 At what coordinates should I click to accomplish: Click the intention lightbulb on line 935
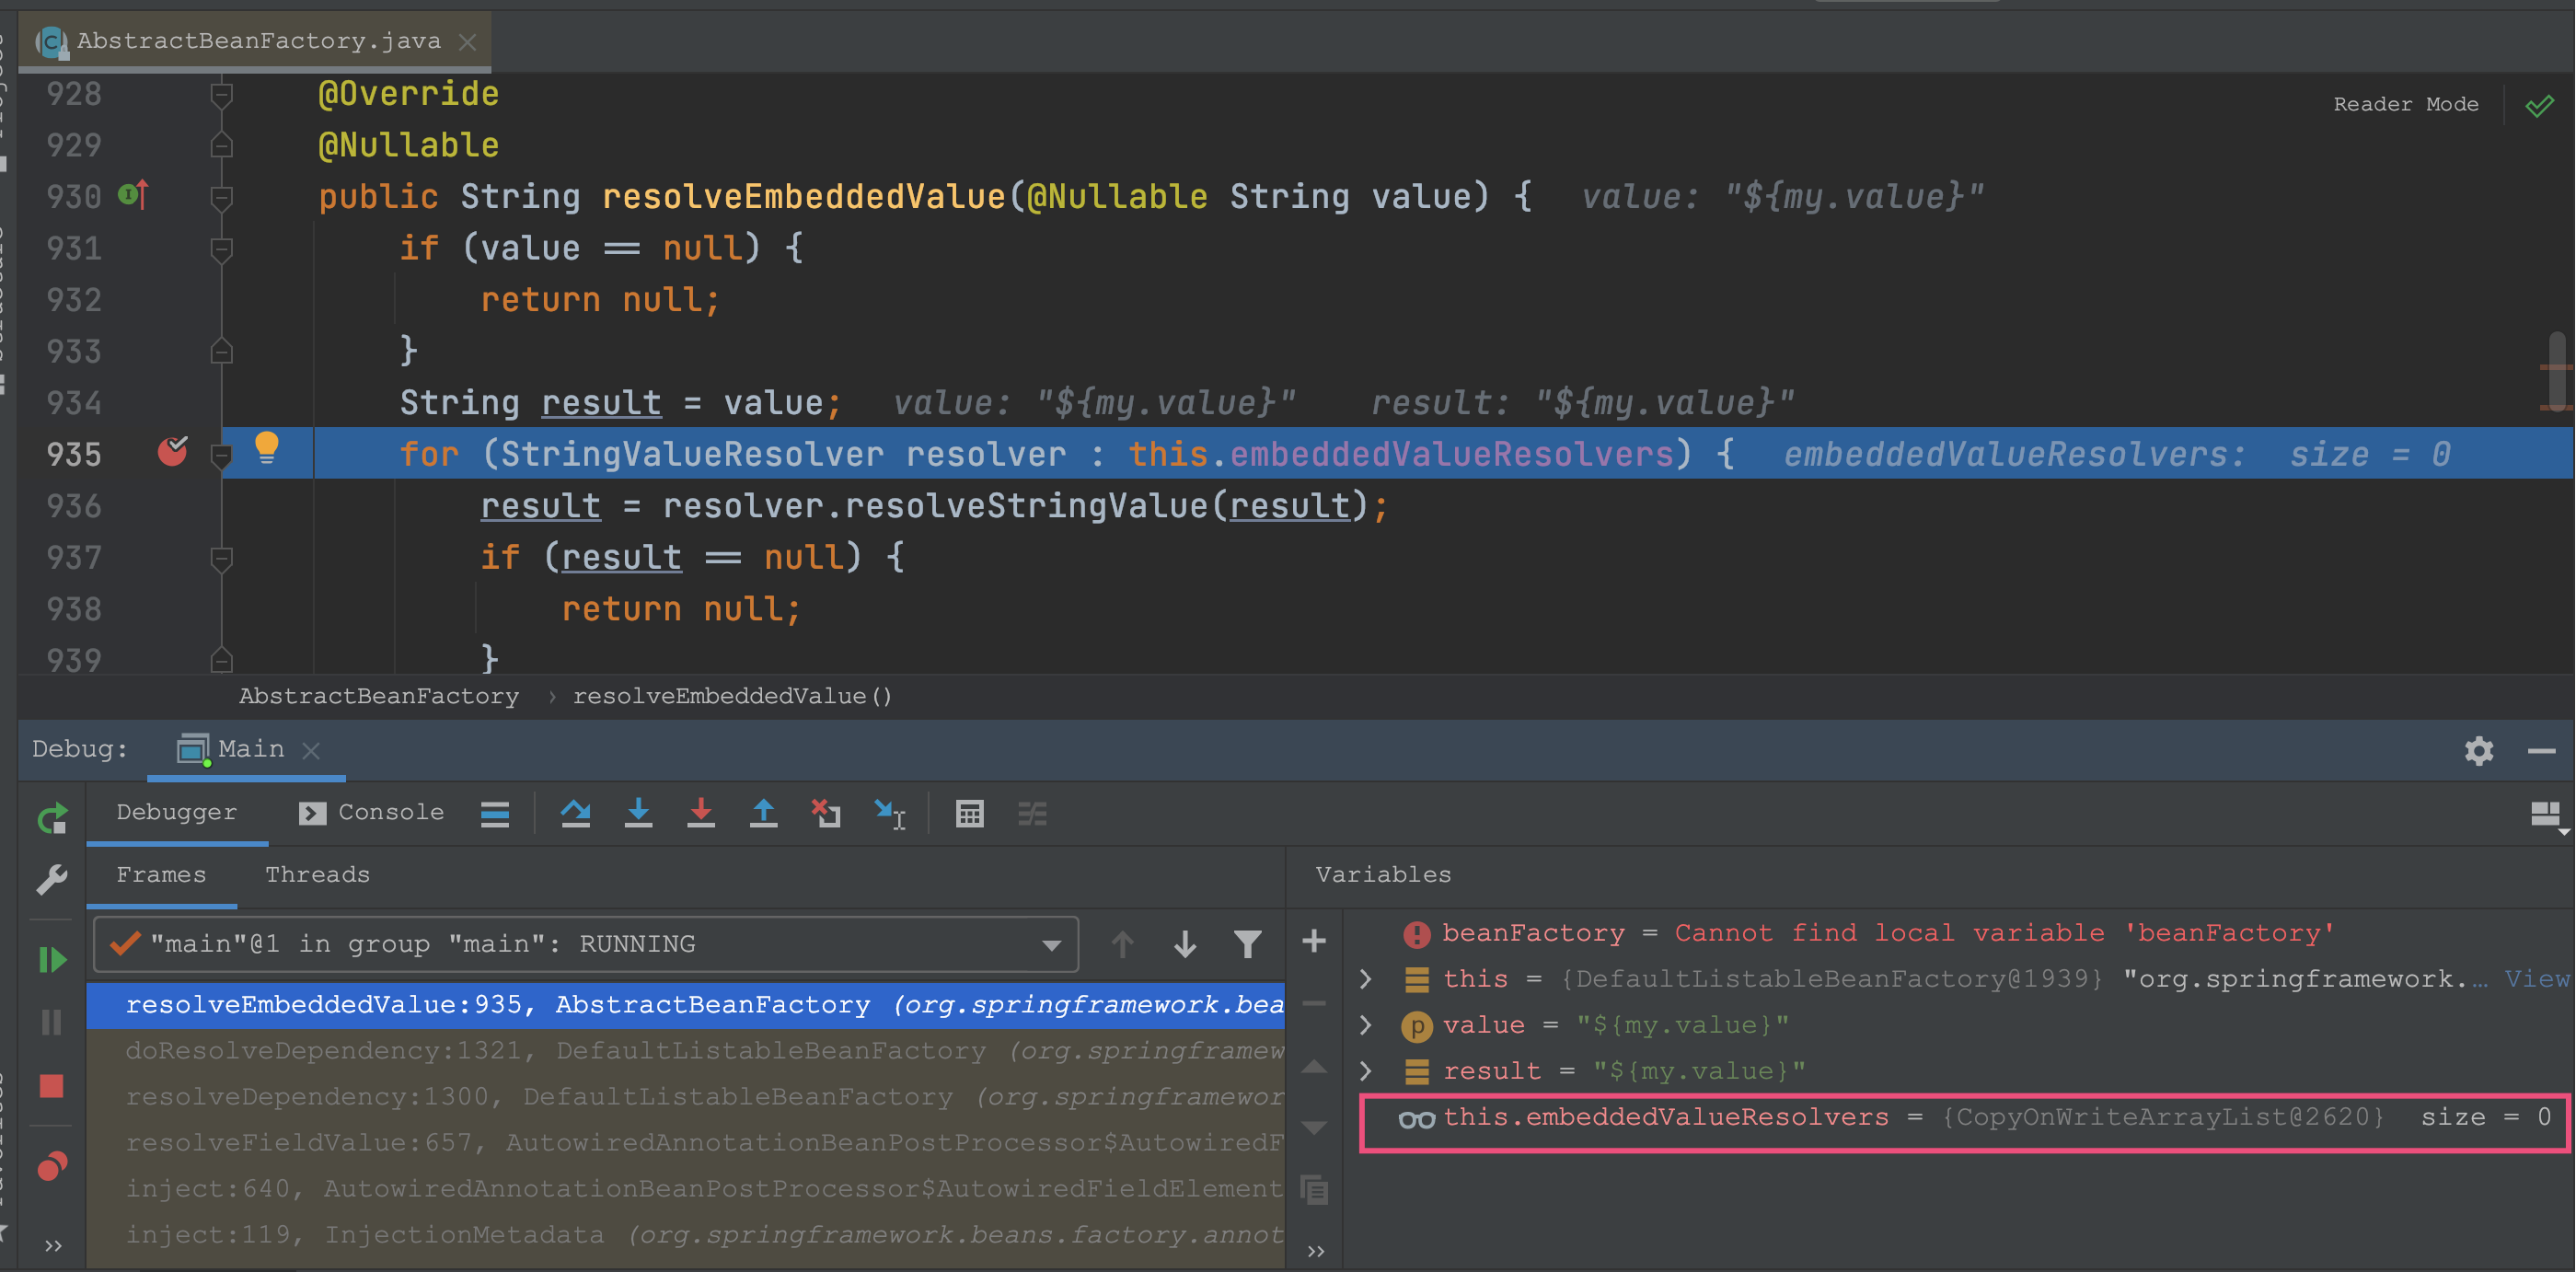[266, 447]
